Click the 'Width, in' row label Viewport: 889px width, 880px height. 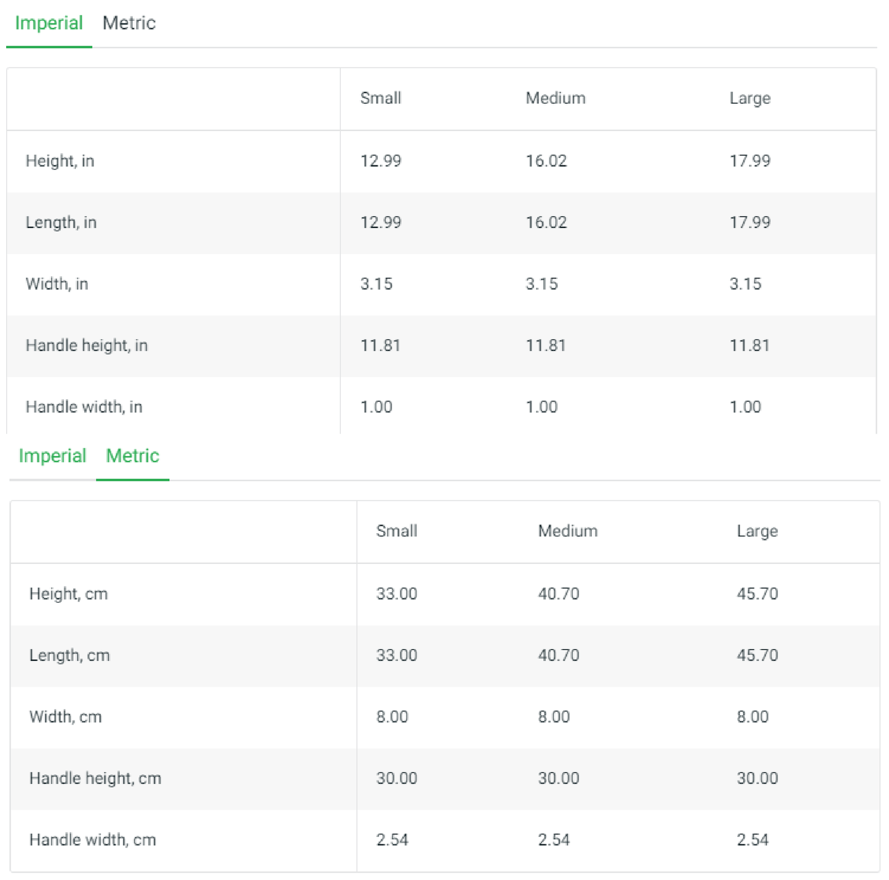click(x=57, y=284)
